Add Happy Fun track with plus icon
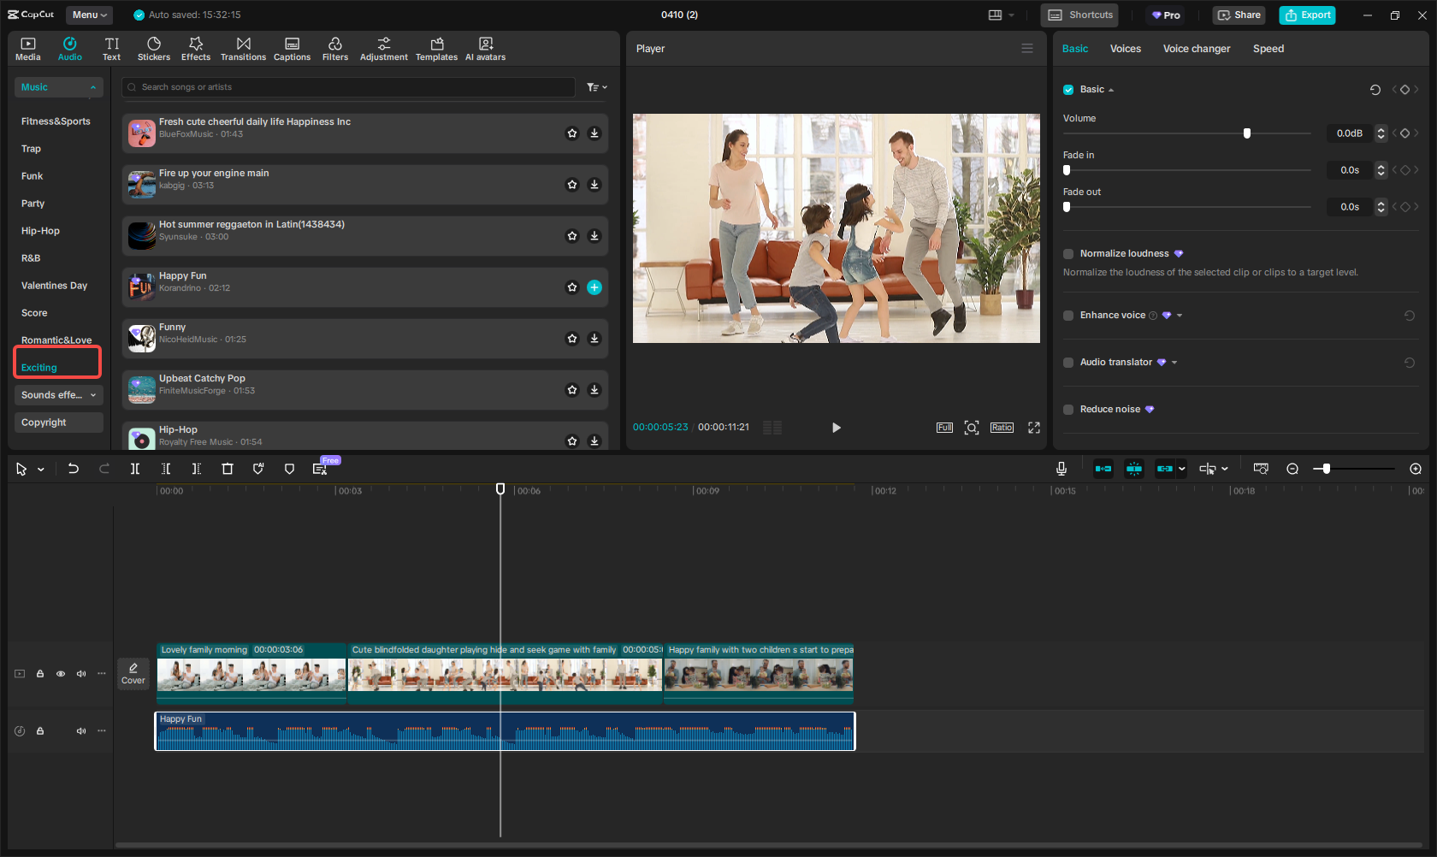 click(594, 287)
